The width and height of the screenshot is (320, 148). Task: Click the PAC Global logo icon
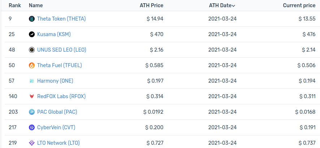[32, 112]
